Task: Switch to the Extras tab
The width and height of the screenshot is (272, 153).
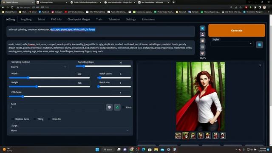Action: 41,19
